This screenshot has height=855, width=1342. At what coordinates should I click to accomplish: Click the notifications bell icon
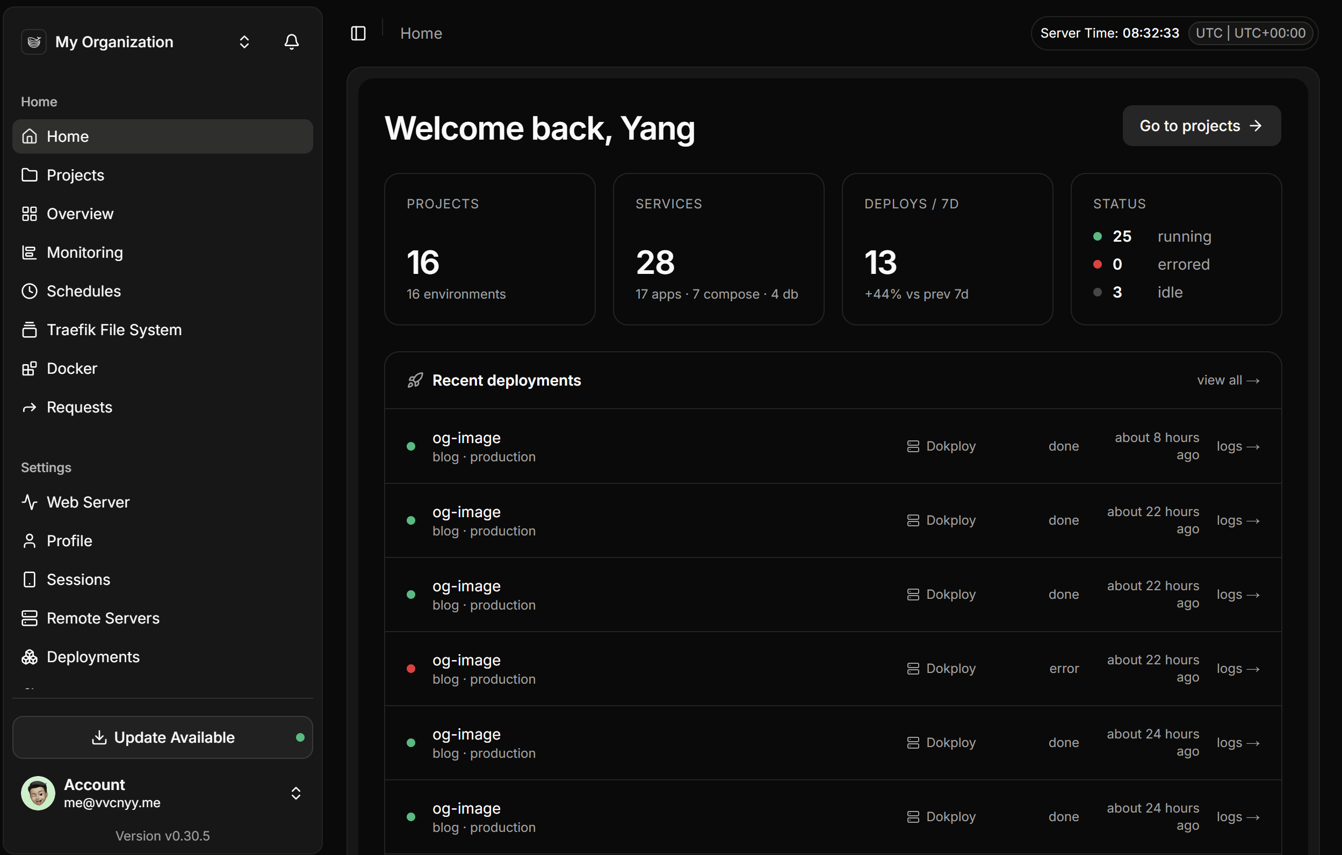(x=292, y=42)
